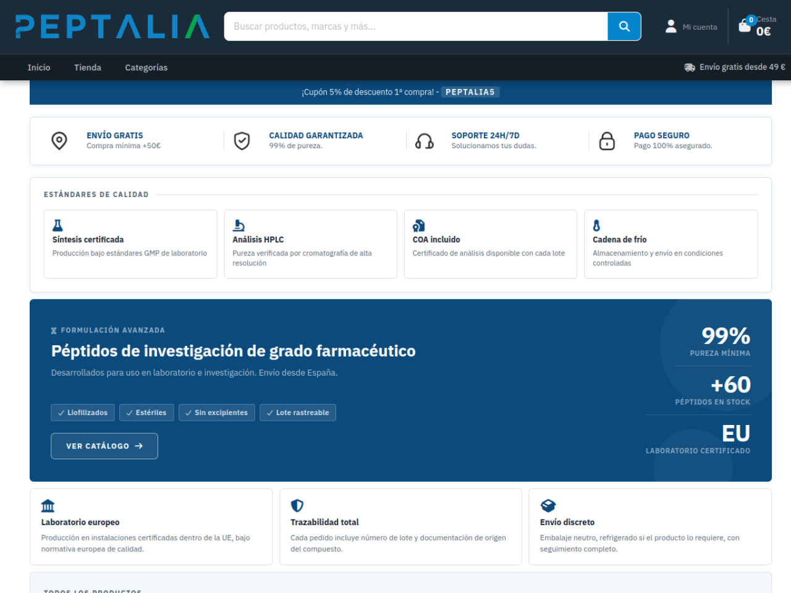
Task: Click the magnifying glass search button
Action: coord(624,27)
